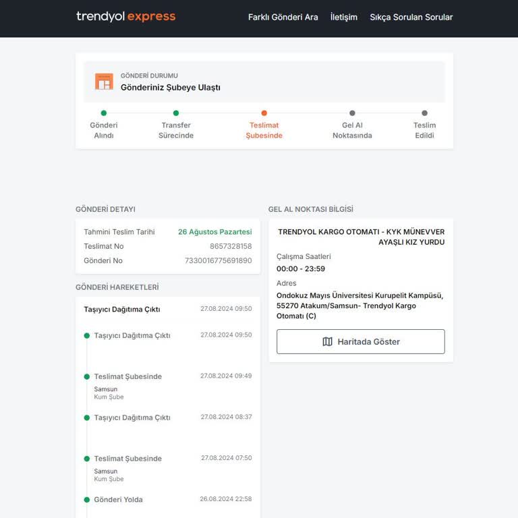Select Transfer Sürecinde progress step dot
This screenshot has width=518, height=518.
[x=176, y=113]
